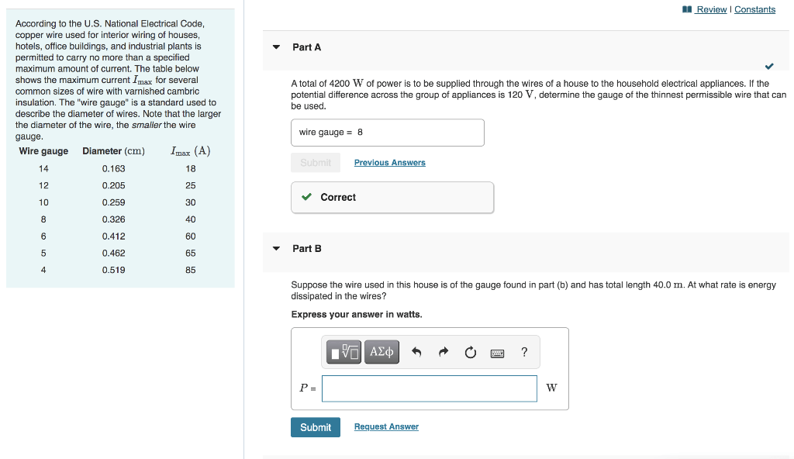View Previous Answers for Part A

point(389,163)
